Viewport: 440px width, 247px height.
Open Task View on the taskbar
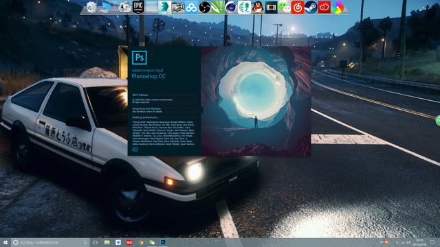tap(96, 242)
